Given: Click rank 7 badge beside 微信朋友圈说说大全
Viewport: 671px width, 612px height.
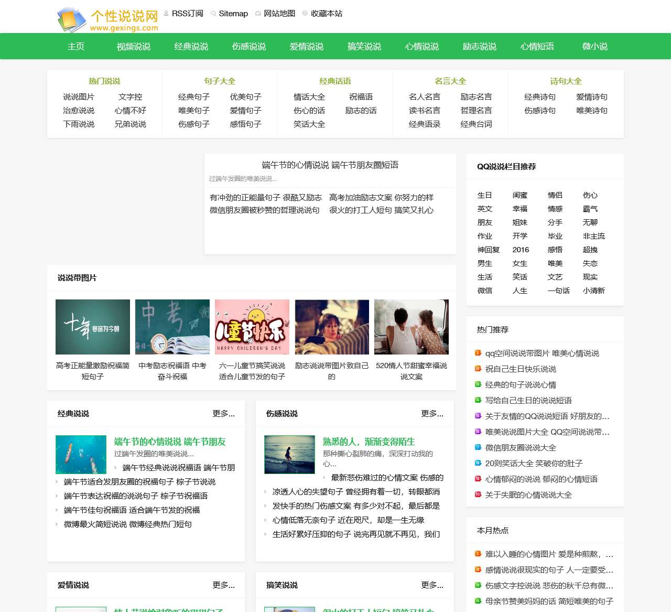Looking at the screenshot, I should click(478, 447).
